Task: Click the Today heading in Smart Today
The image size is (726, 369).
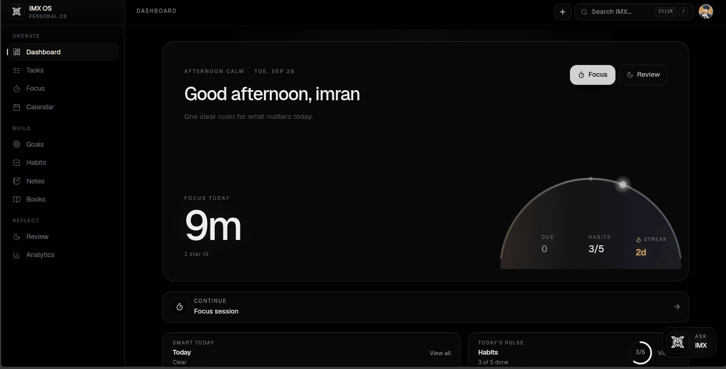Action: 182,352
